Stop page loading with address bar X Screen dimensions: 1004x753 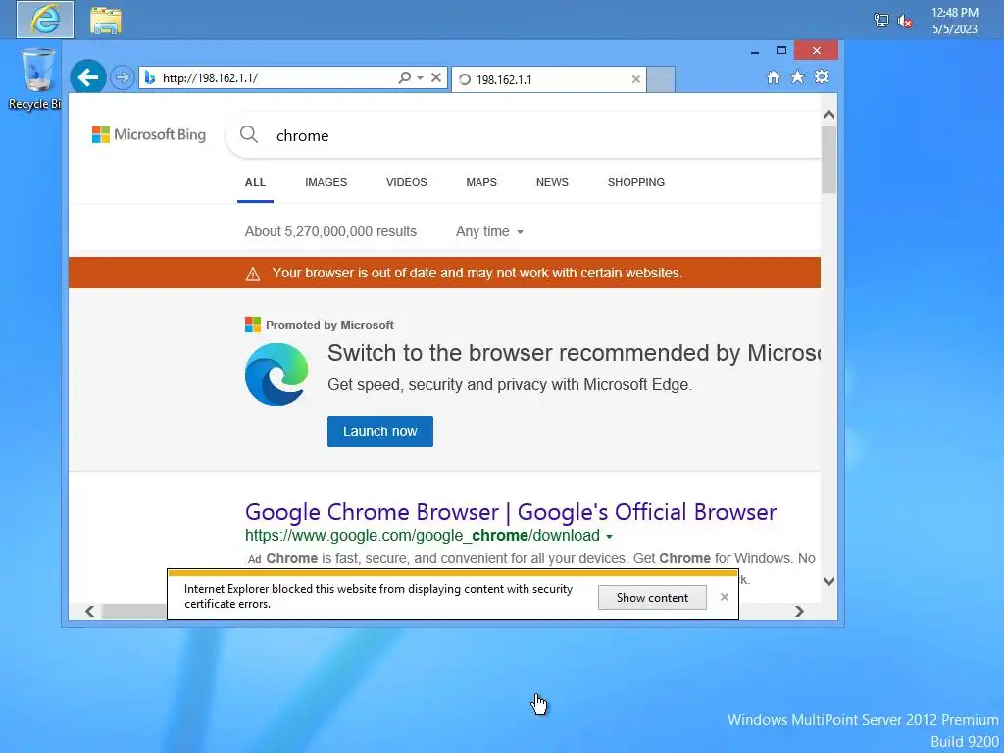click(436, 77)
